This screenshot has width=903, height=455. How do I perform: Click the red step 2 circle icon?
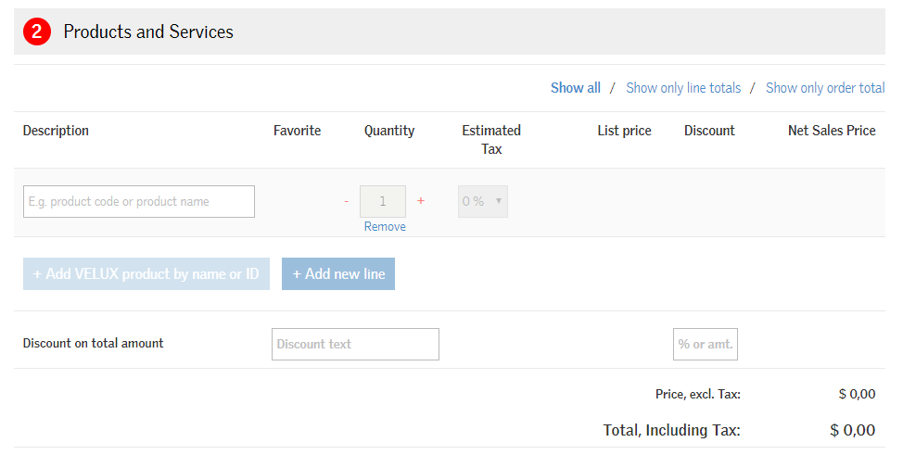click(36, 32)
